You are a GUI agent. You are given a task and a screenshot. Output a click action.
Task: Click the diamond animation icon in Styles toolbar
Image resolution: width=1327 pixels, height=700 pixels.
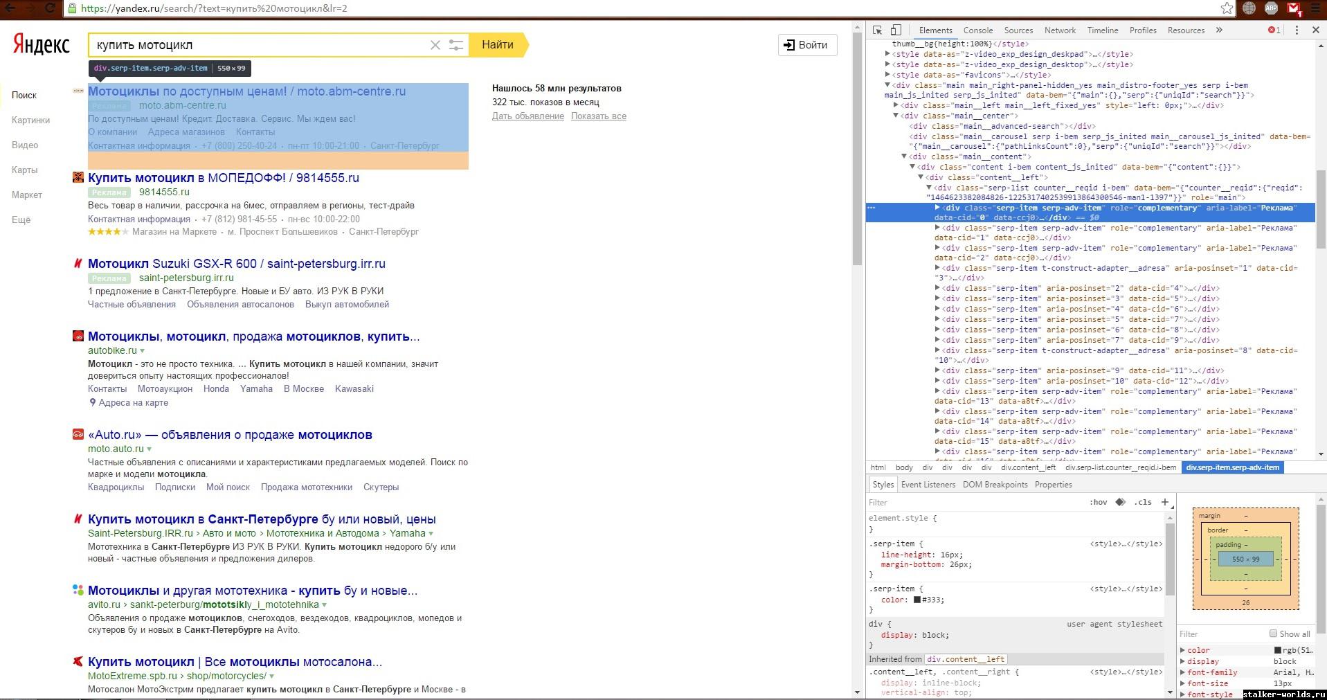1121,502
